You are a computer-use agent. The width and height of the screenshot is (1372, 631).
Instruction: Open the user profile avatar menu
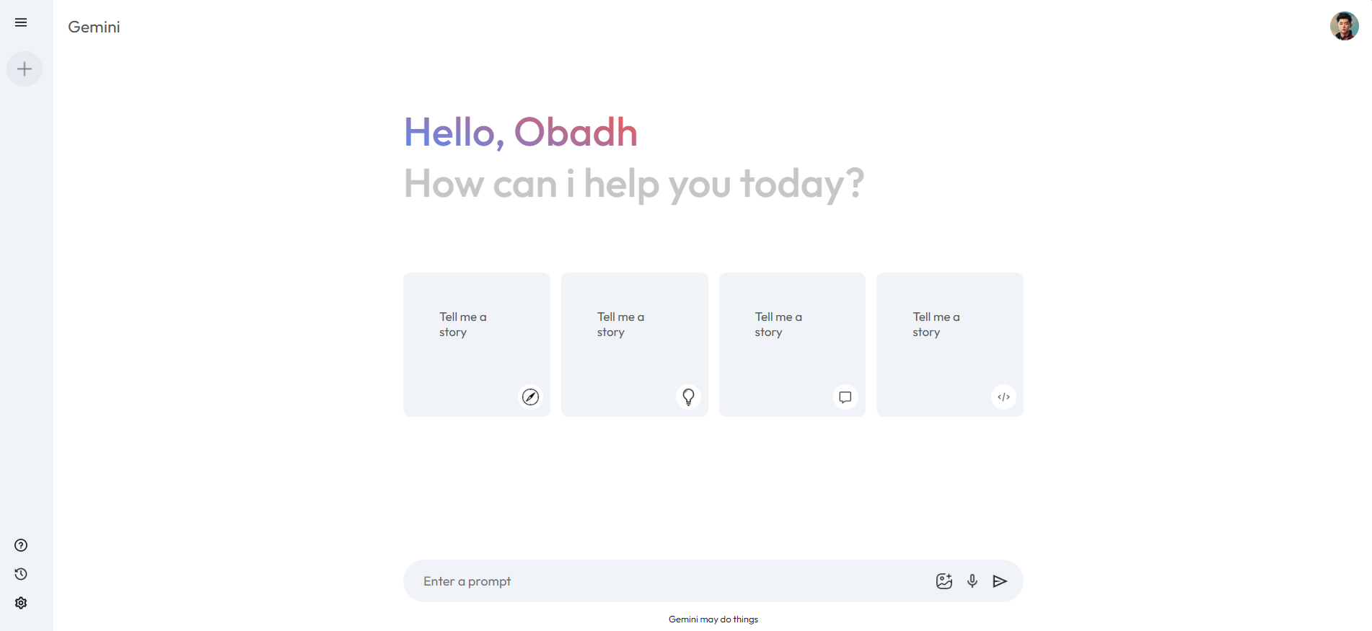pyautogui.click(x=1344, y=26)
